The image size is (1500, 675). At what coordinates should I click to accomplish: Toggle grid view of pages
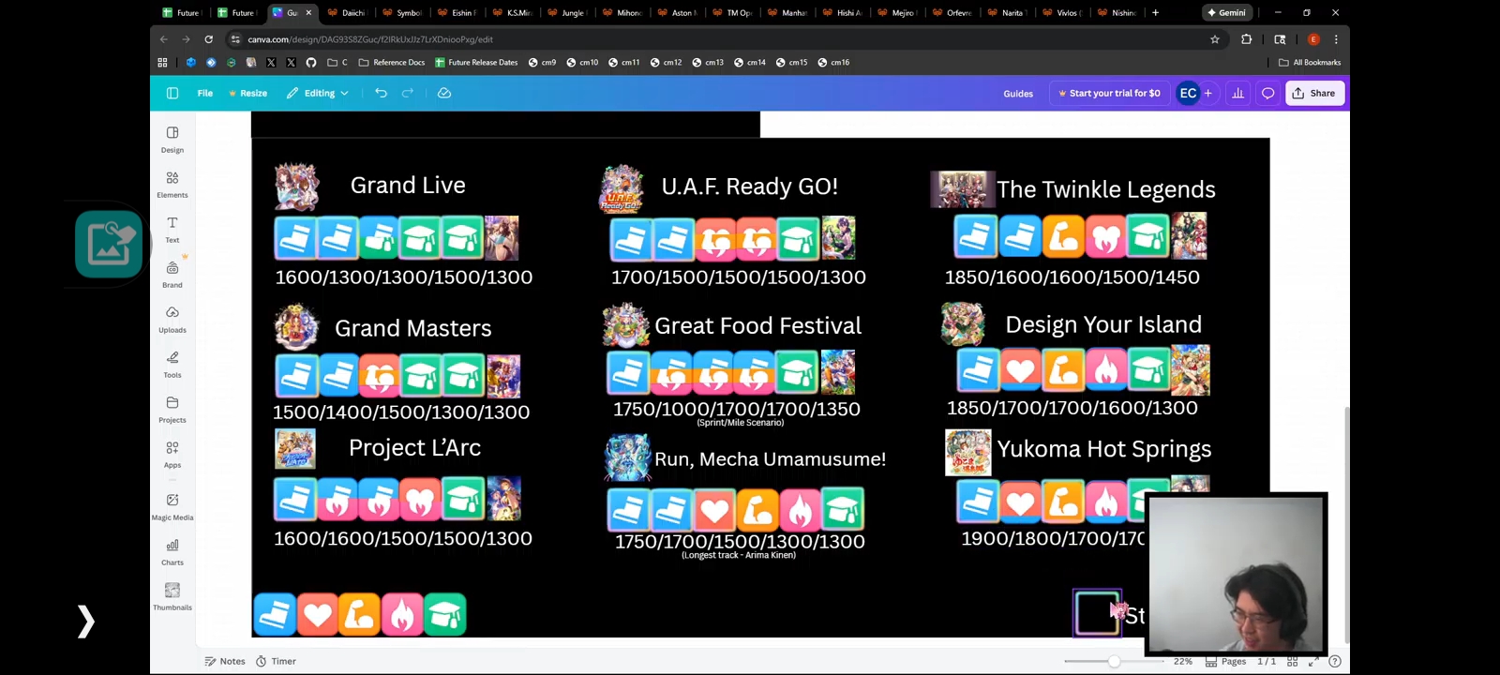point(1292,661)
